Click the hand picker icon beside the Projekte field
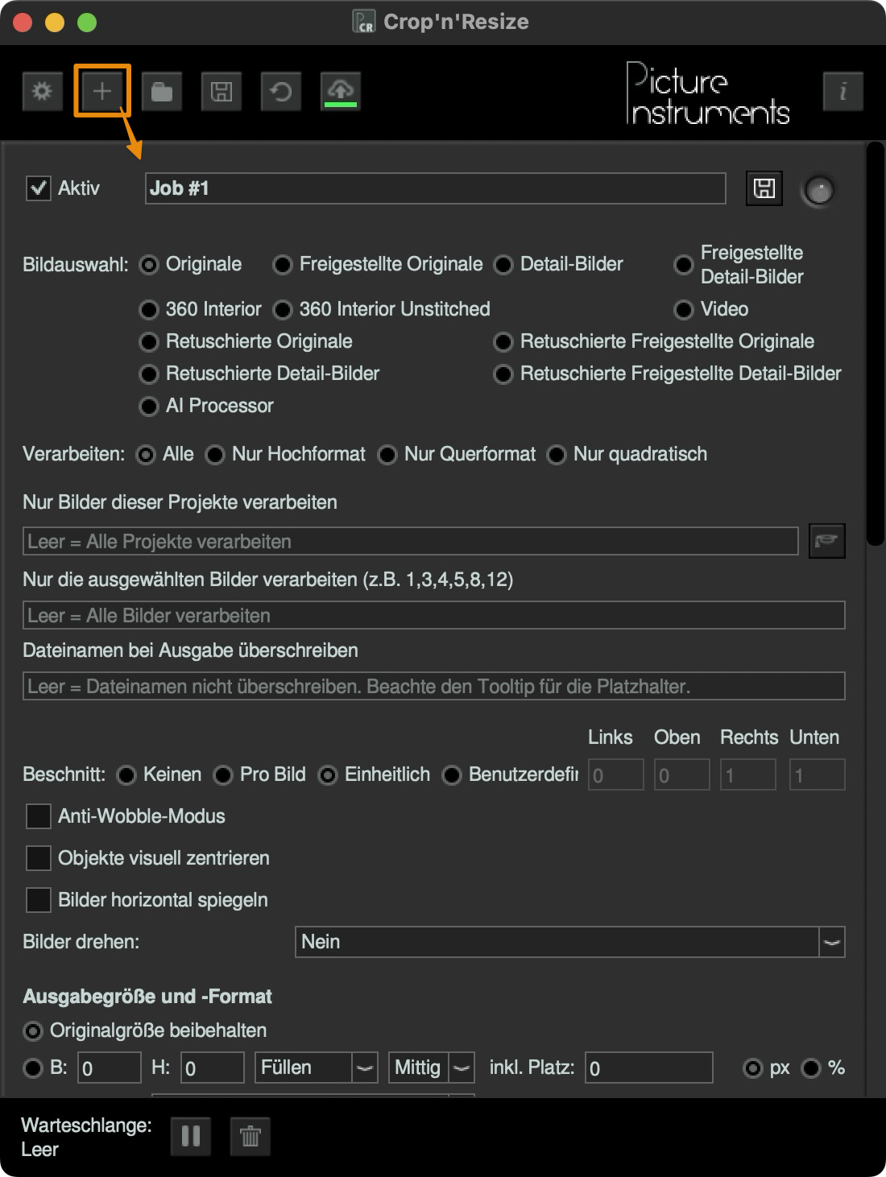This screenshot has width=886, height=1177. (826, 541)
